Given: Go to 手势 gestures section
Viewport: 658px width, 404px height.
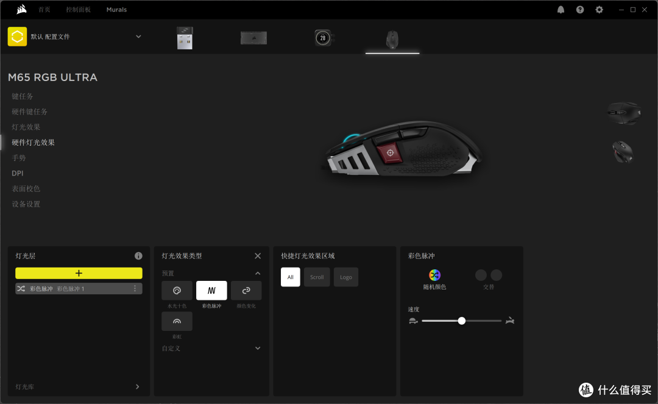Looking at the screenshot, I should pos(19,158).
